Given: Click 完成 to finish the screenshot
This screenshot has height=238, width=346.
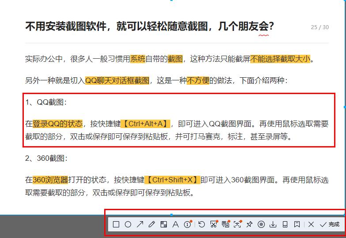Looking at the screenshot, I should point(329,224).
